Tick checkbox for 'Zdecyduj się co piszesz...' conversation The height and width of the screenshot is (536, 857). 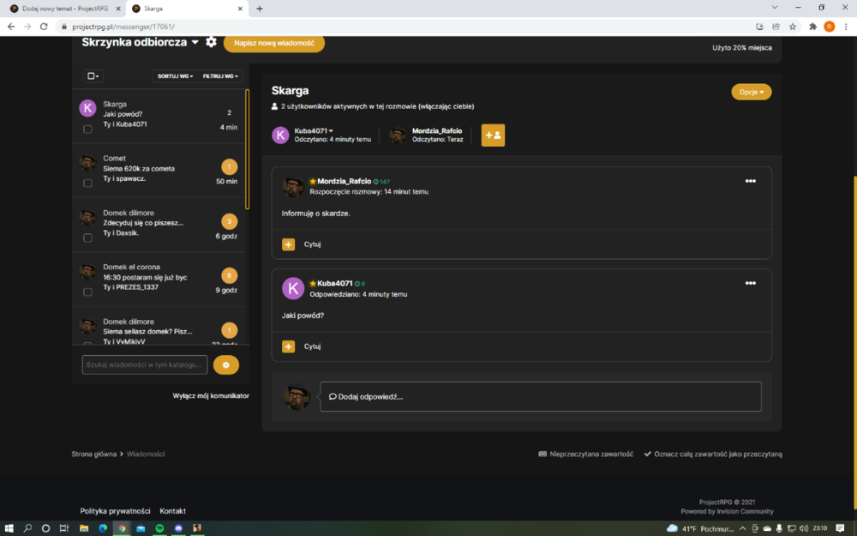(x=87, y=238)
